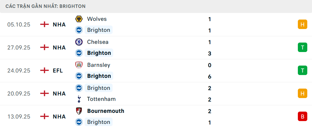
Task: Click green T badge for Barnsley match
Action: point(302,71)
